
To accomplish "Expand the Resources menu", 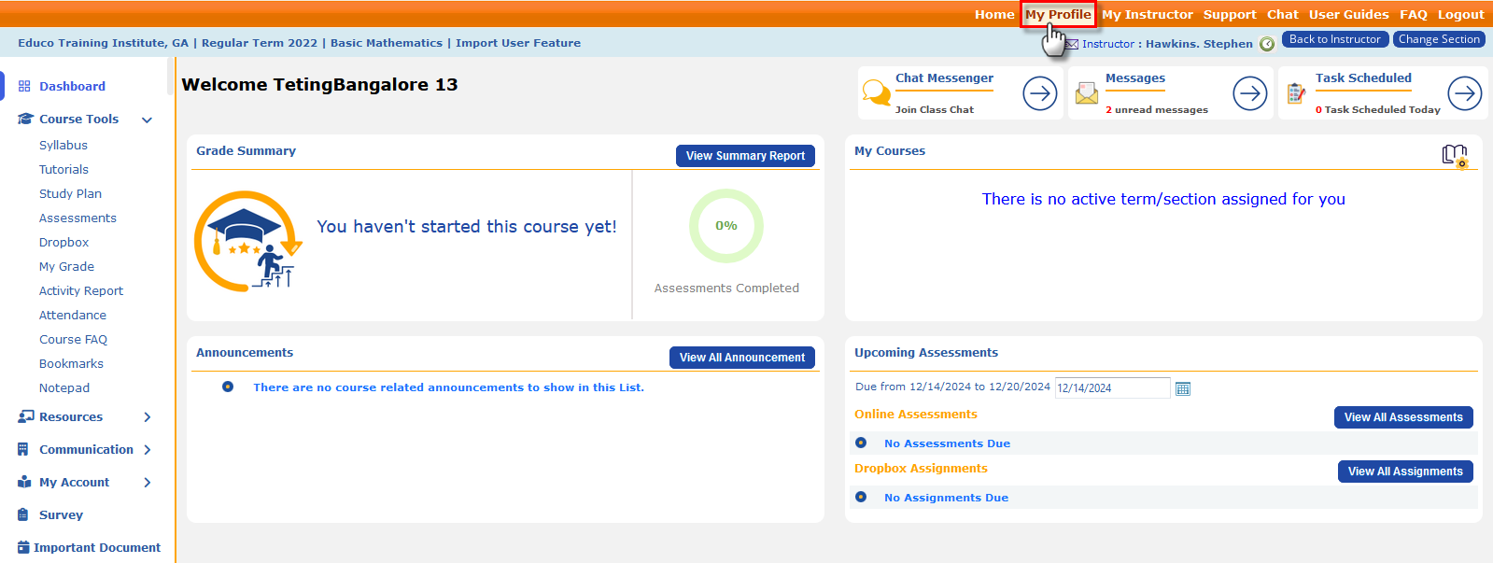I will point(147,417).
